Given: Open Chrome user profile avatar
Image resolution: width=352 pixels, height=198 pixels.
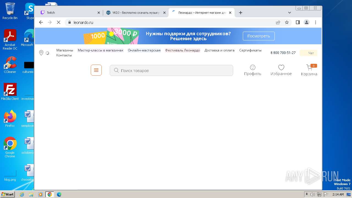Looking at the screenshot, I should [x=307, y=22].
